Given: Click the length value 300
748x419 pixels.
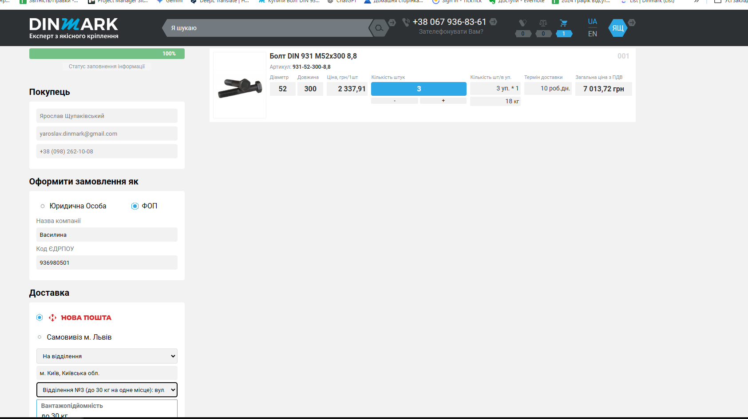Looking at the screenshot, I should (x=310, y=89).
